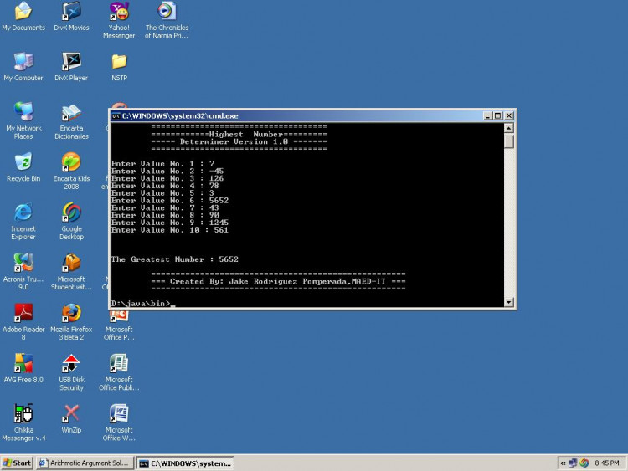This screenshot has width=628, height=471.
Task: Click the Start button
Action: 17,463
